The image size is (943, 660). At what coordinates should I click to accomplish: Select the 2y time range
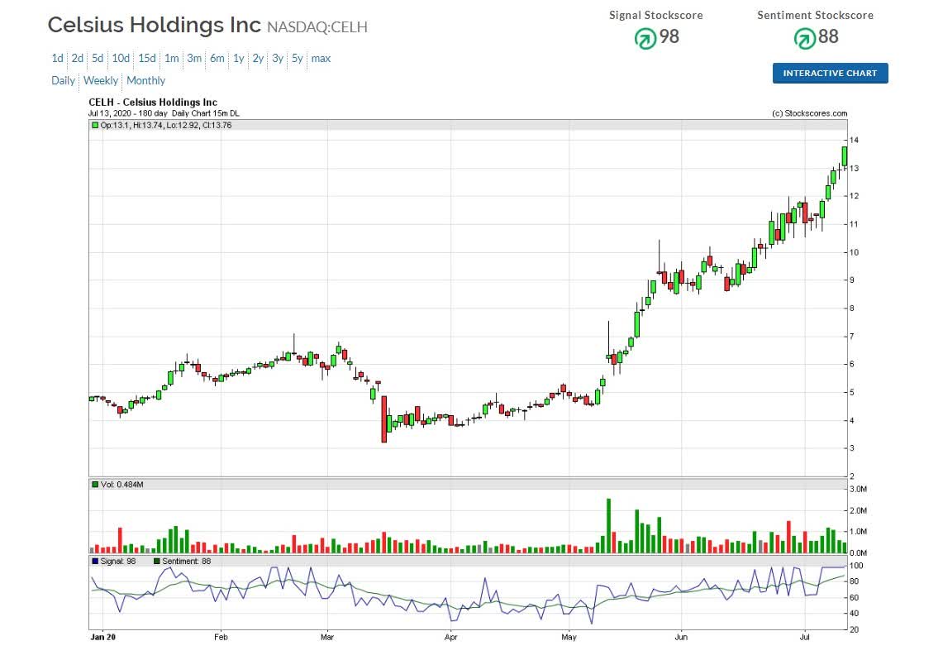258,59
